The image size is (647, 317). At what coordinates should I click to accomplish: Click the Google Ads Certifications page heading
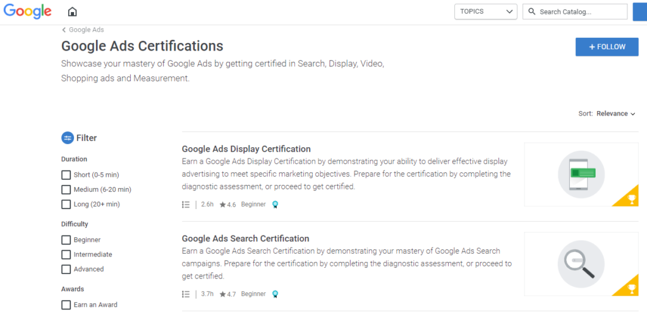click(x=142, y=45)
